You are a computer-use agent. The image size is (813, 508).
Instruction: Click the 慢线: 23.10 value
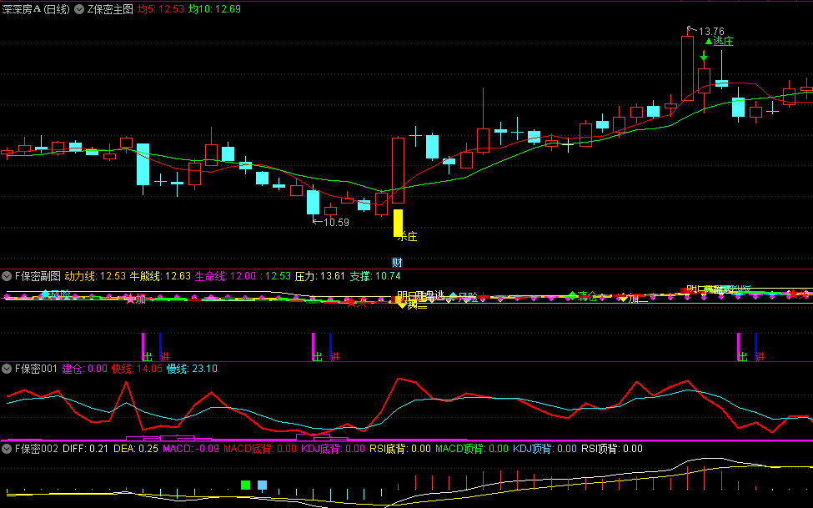tap(192, 369)
